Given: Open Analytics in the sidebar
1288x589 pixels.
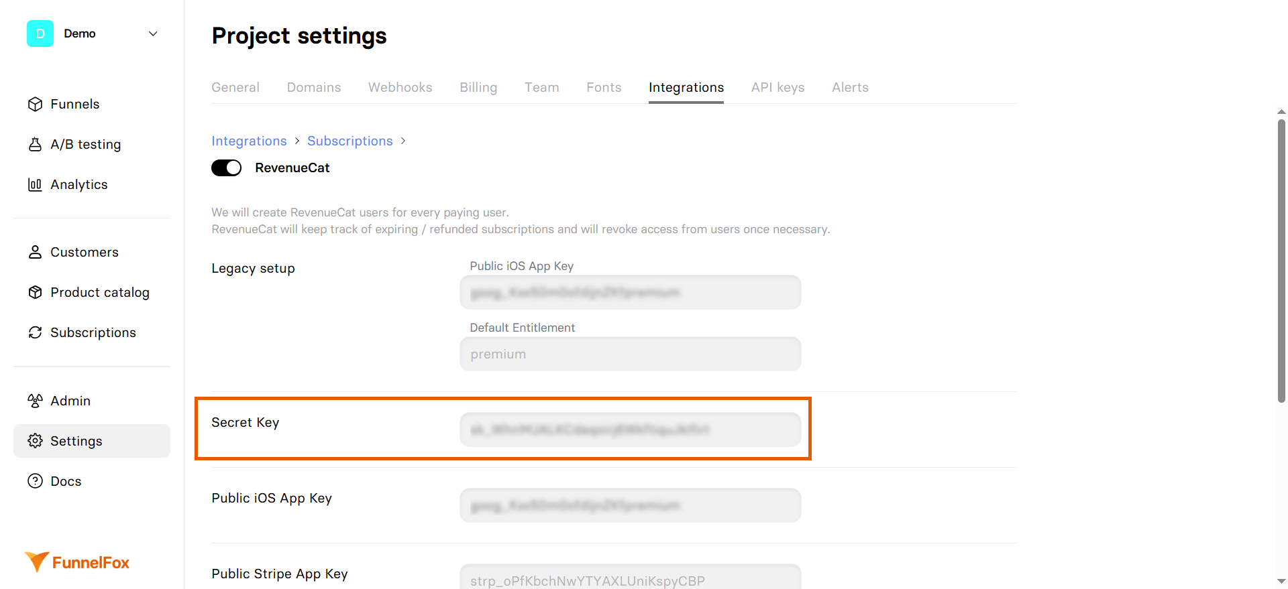Looking at the screenshot, I should click(92, 184).
